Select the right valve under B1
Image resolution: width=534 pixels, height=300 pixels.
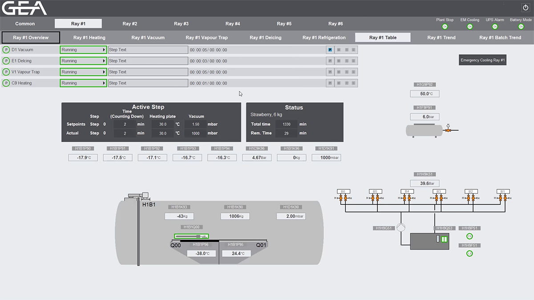pyautogui.click(x=505, y=198)
